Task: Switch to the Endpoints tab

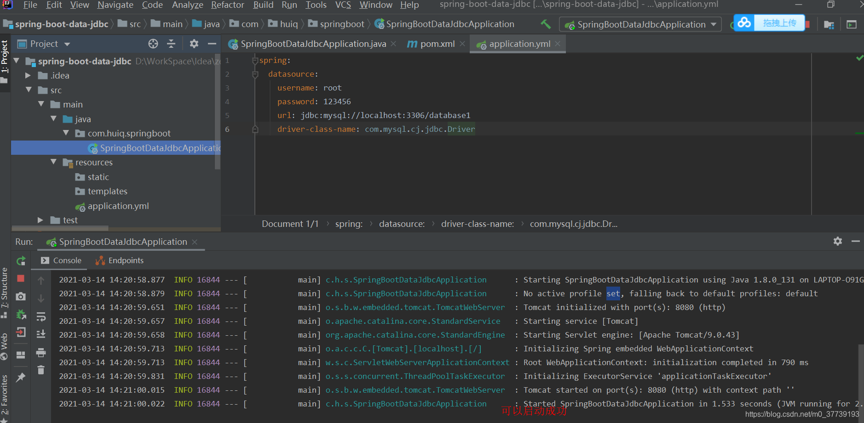Action: click(x=119, y=260)
